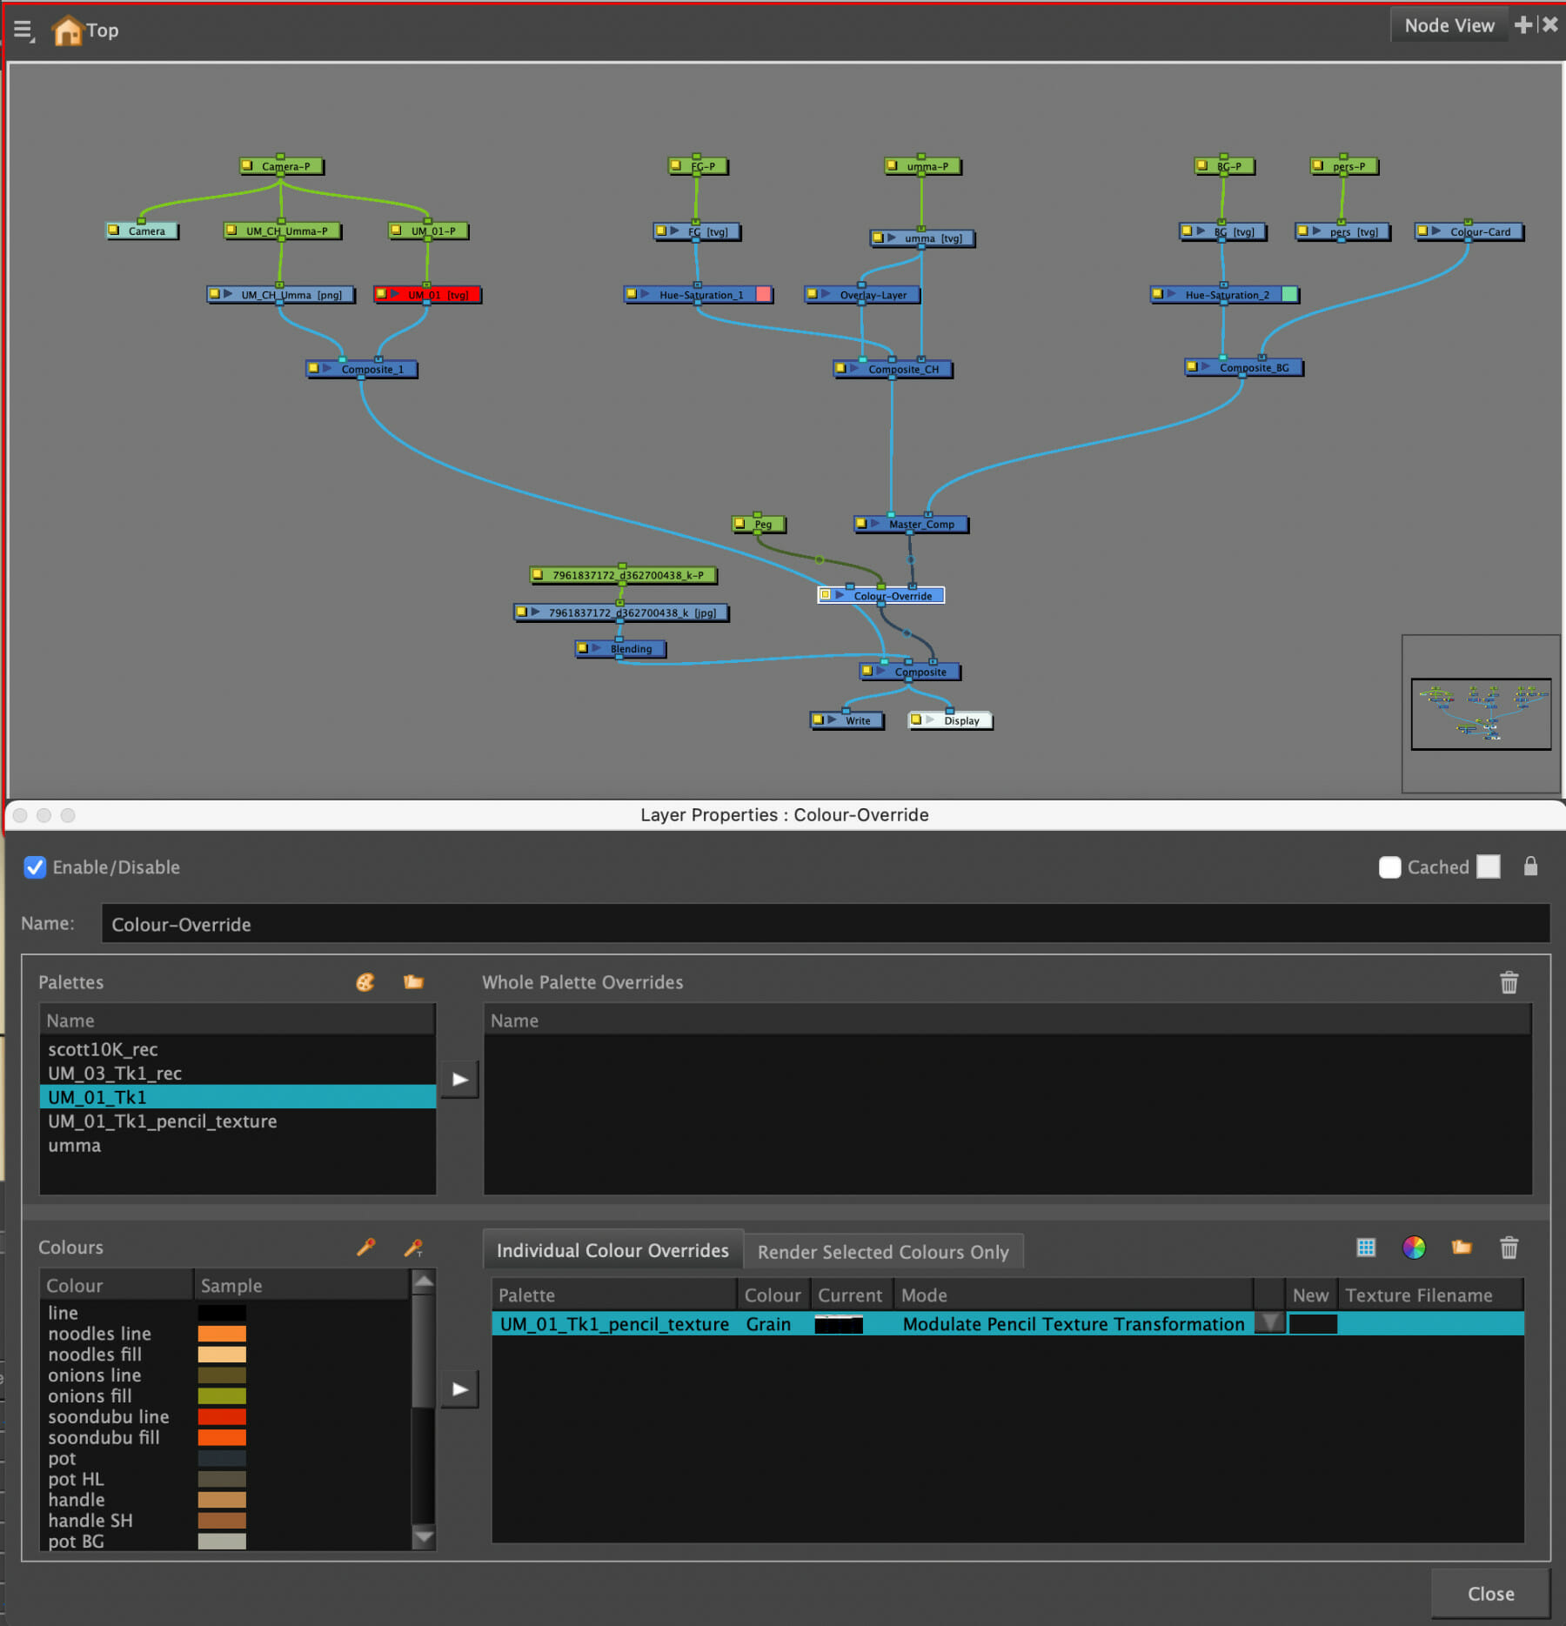Click the swatch grid view icon above overrides

pos(1366,1248)
